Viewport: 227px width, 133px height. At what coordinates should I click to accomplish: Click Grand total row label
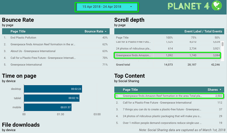click(123, 65)
